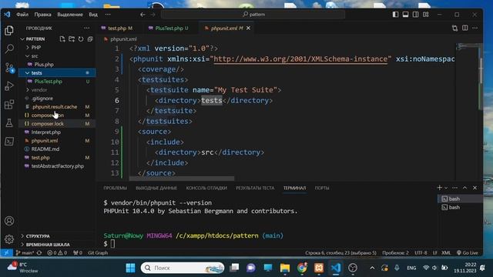This screenshot has width=493, height=277.
Task: Start Go Live server from status bar
Action: tap(468, 253)
